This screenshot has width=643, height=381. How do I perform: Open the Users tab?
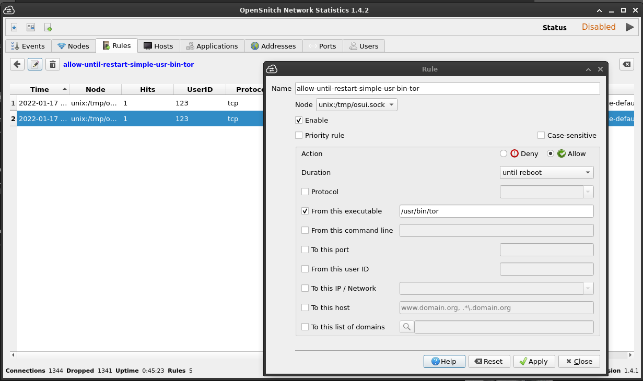click(x=364, y=46)
